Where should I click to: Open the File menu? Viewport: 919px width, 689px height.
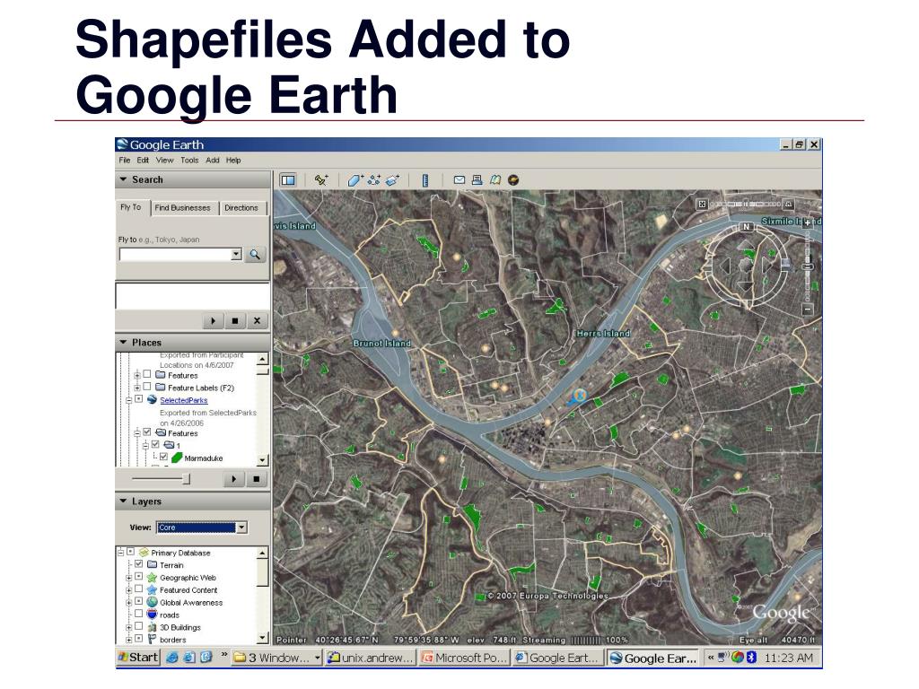click(x=124, y=160)
